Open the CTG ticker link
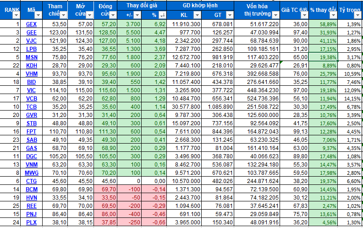 coord(31,181)
